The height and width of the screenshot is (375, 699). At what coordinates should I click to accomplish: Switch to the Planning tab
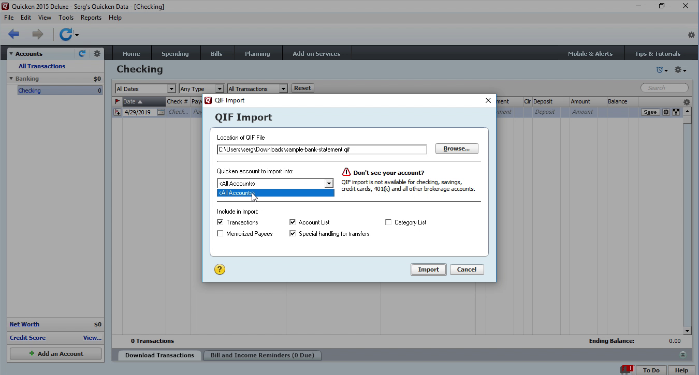(x=257, y=53)
